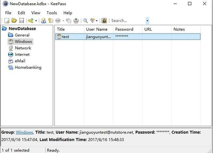Click the 'jianguoyunt...' user name cell
The width and height of the screenshot is (213, 153).
click(99, 37)
